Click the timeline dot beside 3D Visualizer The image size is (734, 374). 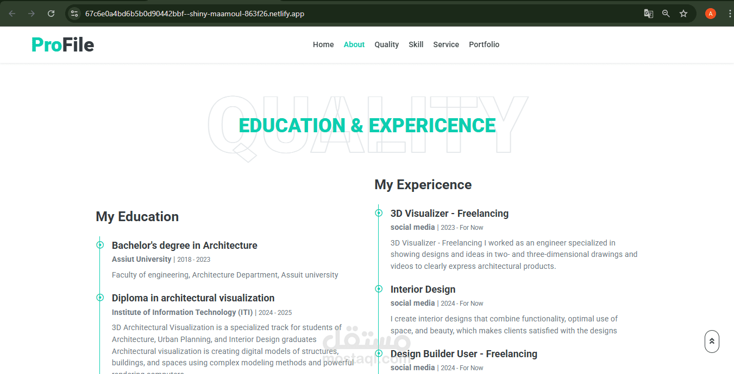coord(379,213)
